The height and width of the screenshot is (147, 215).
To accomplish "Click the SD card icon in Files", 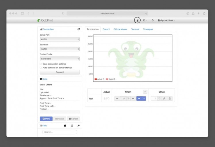I will [65, 126].
